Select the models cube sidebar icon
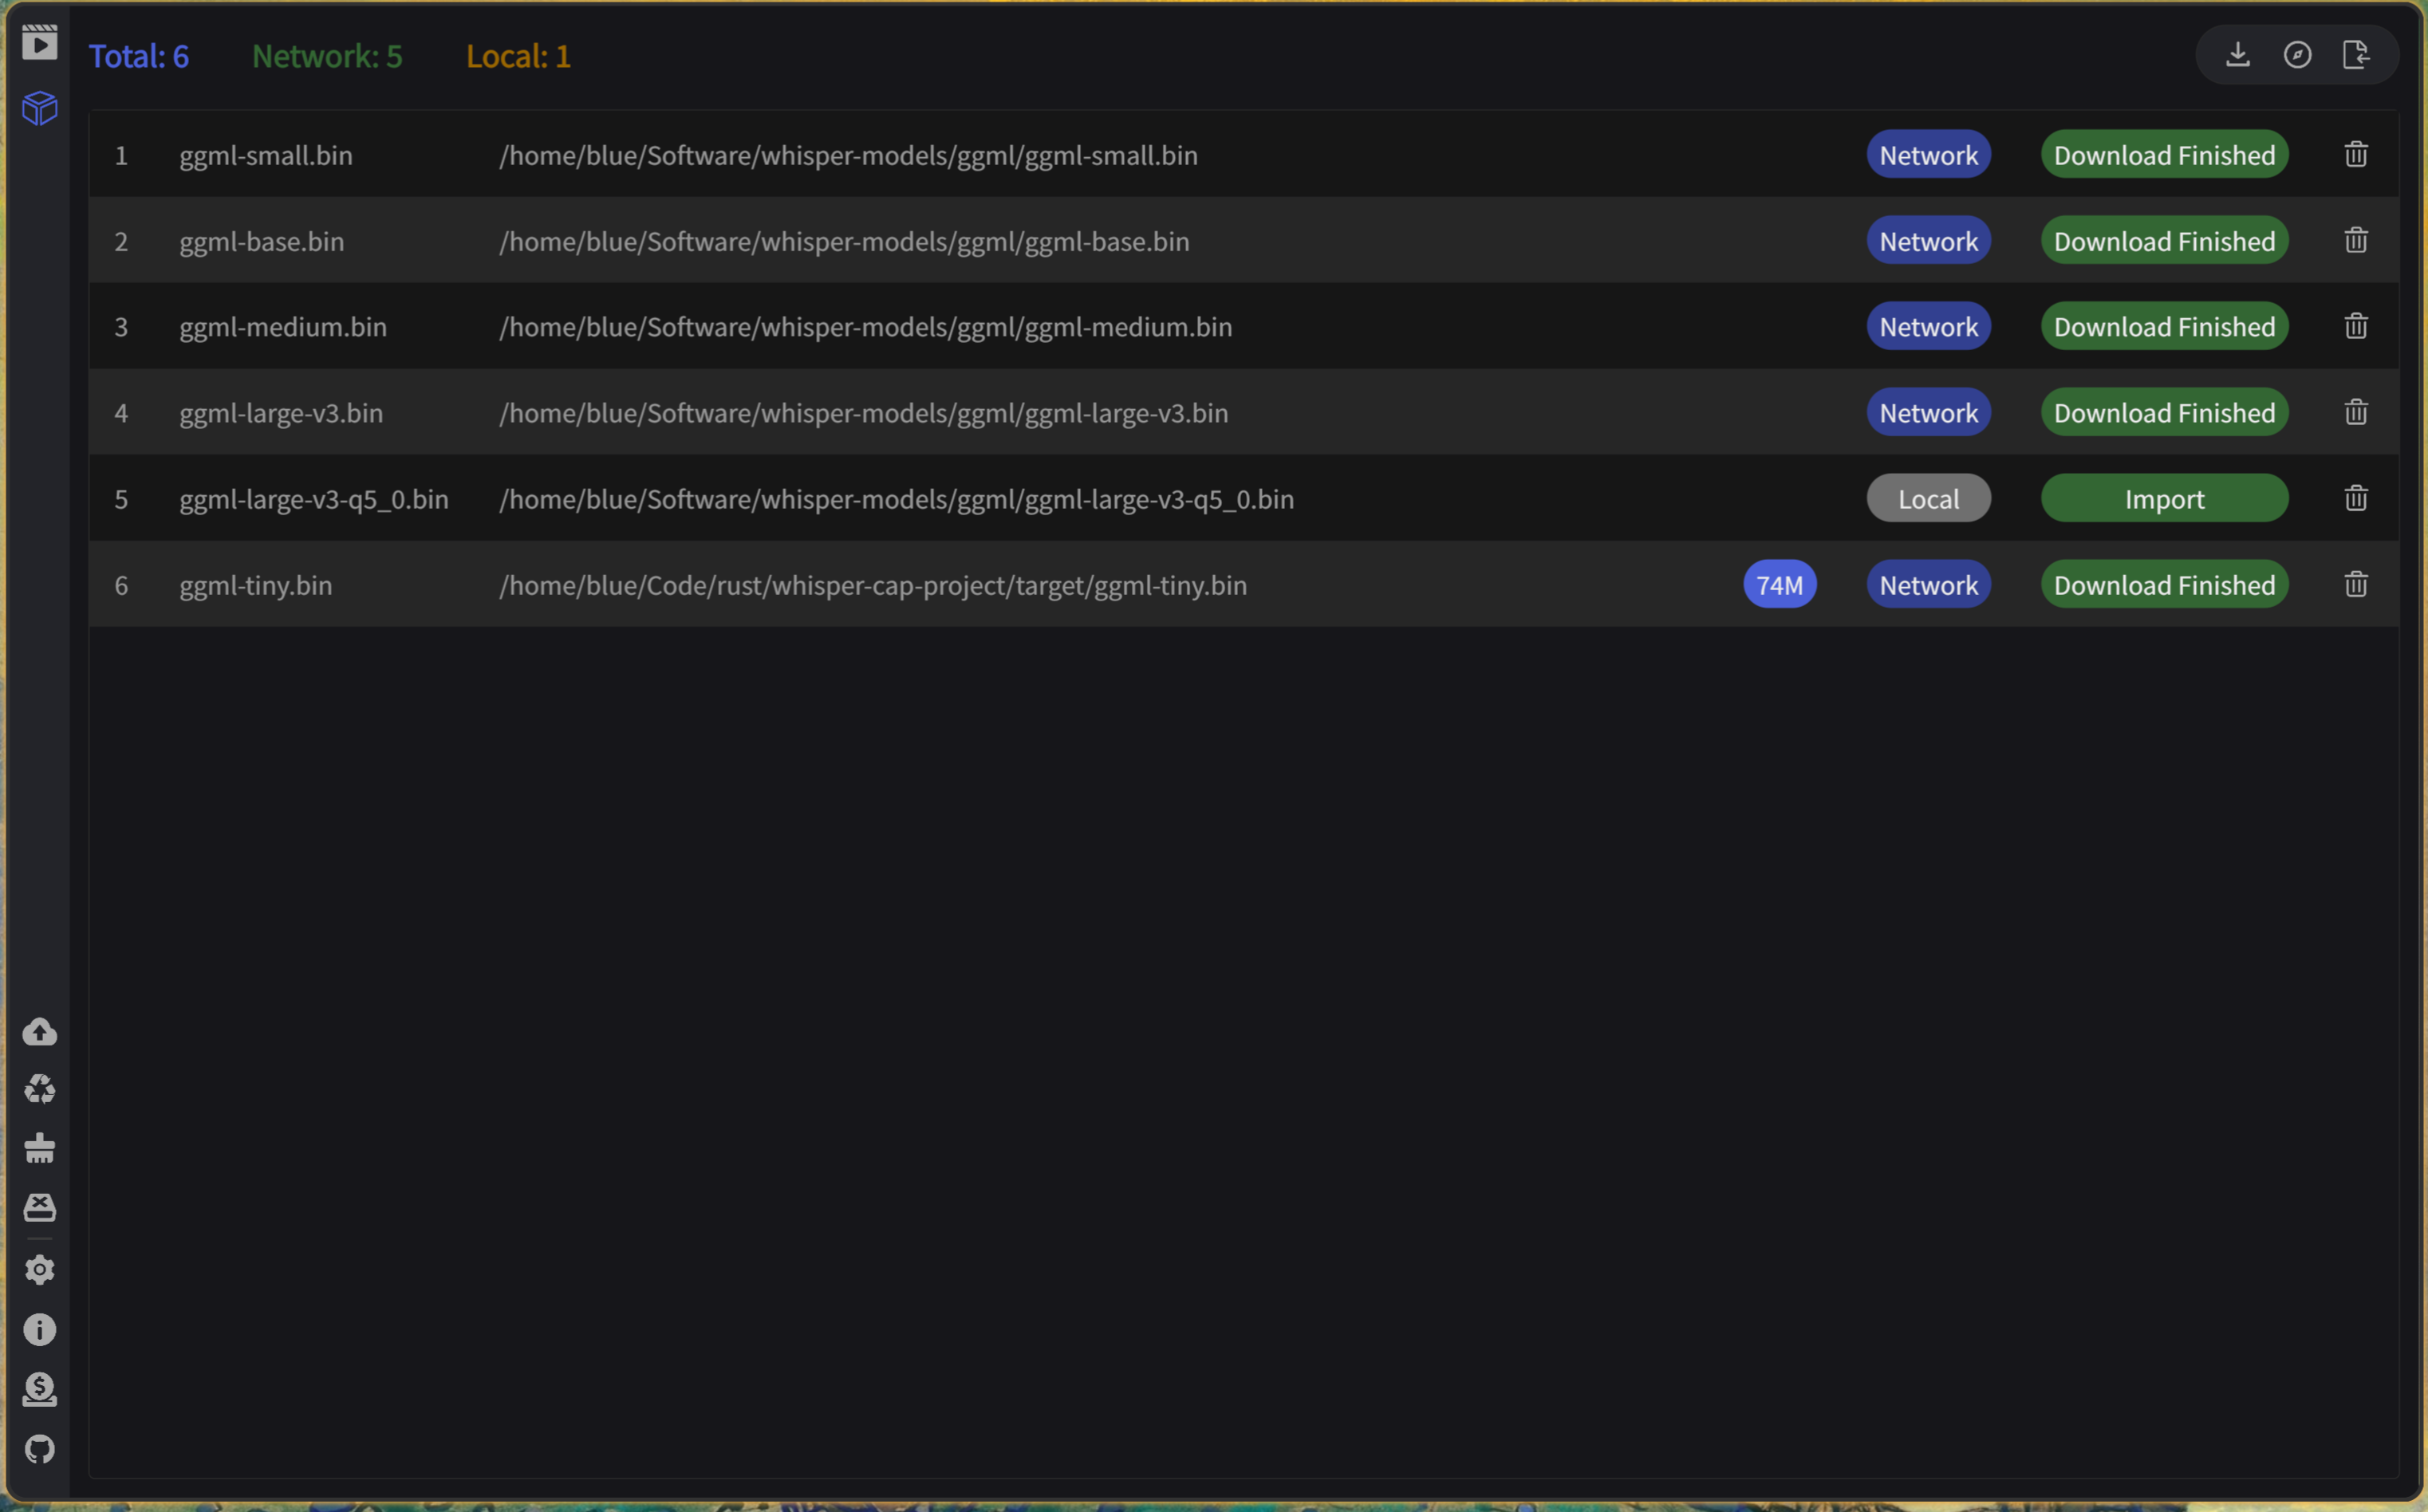 point(40,107)
